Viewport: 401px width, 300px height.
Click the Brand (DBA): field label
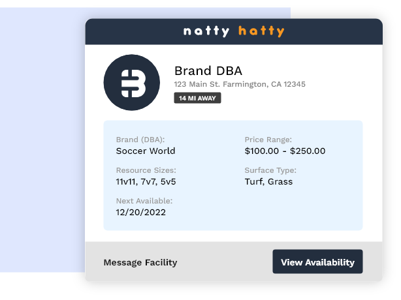coord(140,140)
